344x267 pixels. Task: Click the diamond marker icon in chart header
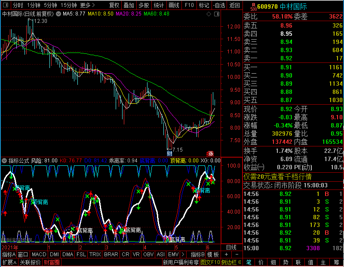coord(209,14)
